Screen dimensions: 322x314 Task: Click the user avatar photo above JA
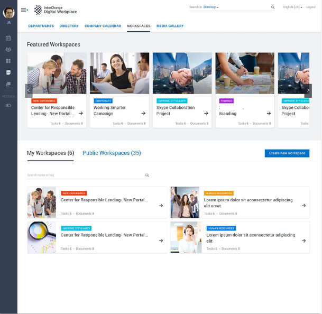[x=8, y=13]
